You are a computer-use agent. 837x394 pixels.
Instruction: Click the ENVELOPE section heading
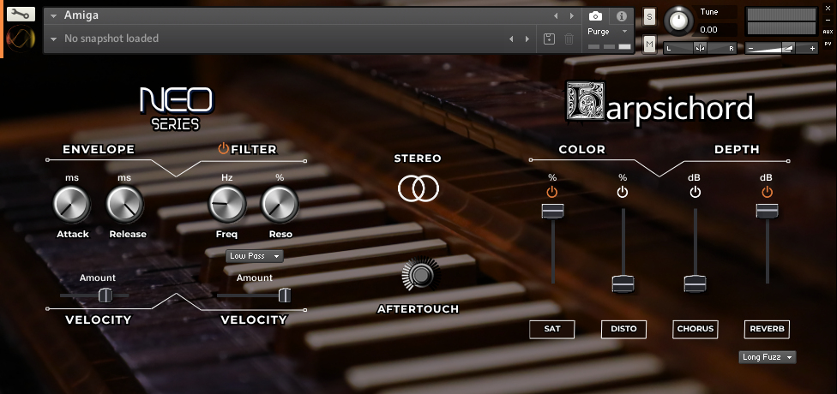[99, 149]
